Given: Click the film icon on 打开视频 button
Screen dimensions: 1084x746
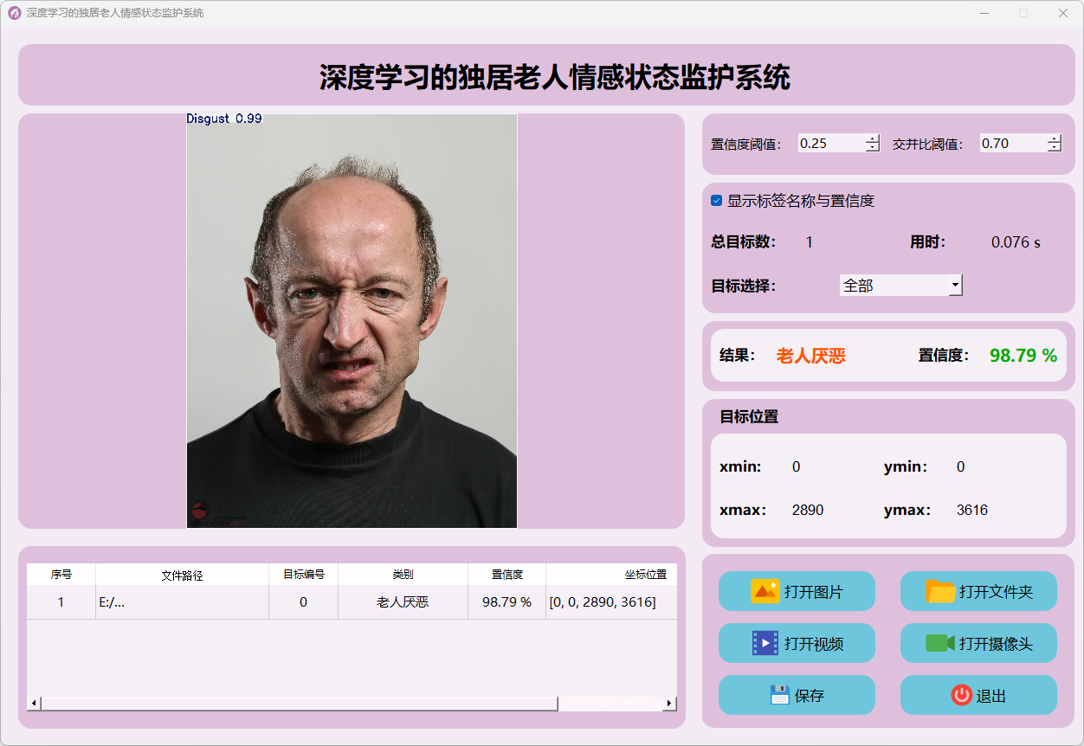Looking at the screenshot, I should (765, 643).
